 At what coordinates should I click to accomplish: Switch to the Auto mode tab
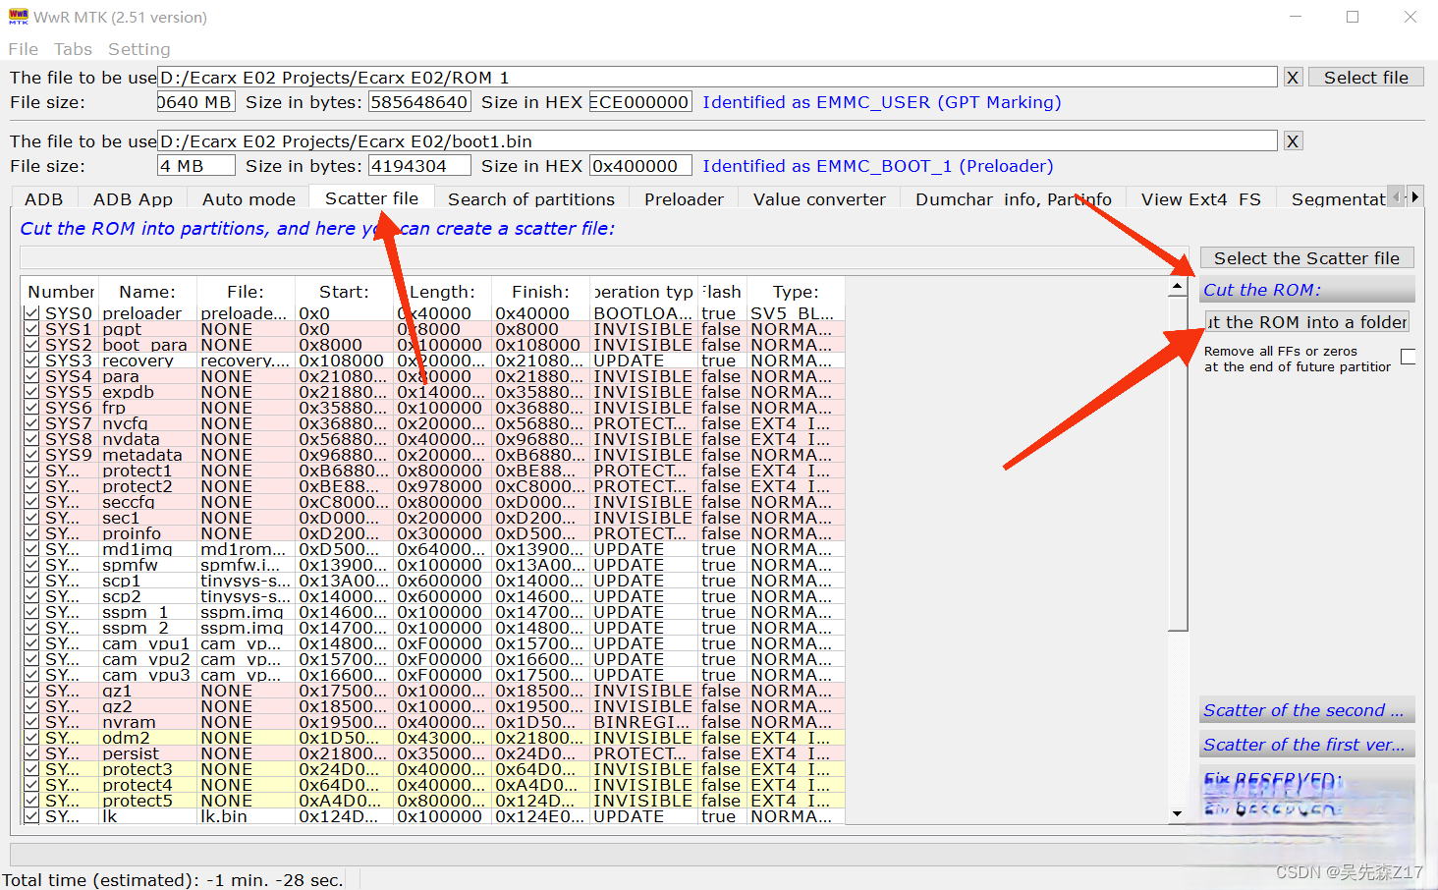[249, 199]
